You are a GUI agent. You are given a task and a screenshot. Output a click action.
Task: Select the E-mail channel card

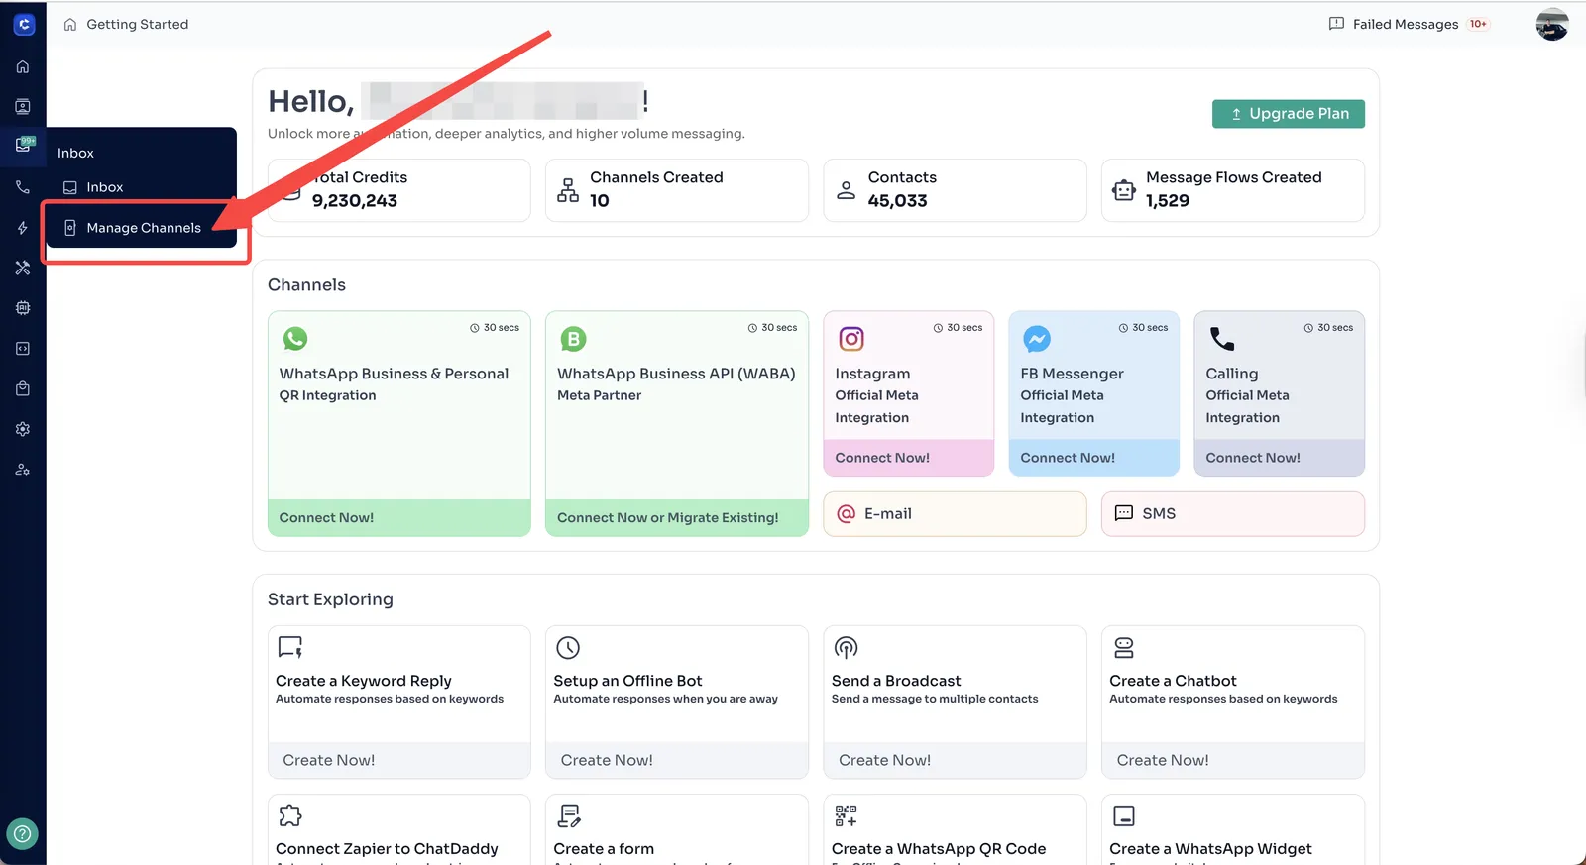pyautogui.click(x=954, y=514)
